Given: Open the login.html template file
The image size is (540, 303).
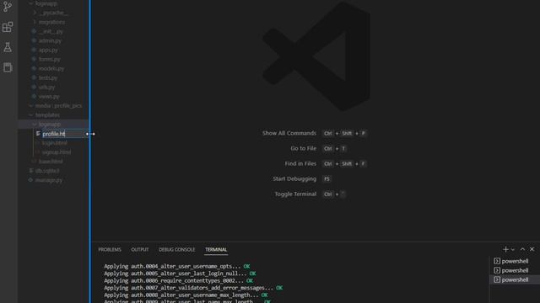Looking at the screenshot, I should pyautogui.click(x=54, y=143).
